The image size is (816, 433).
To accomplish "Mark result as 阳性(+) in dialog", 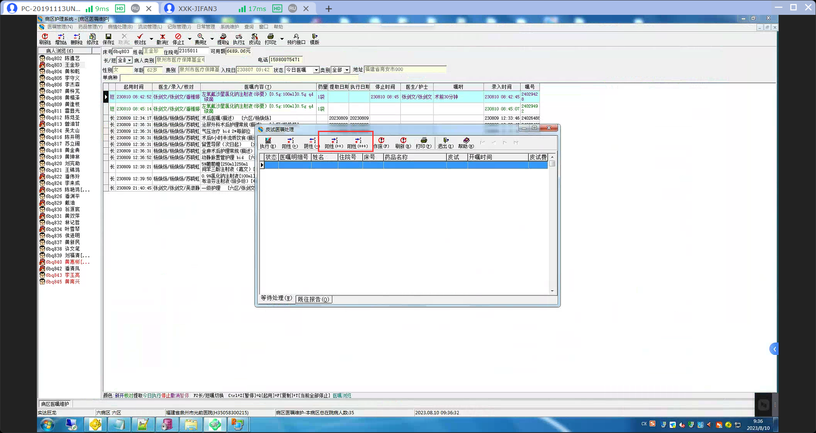I will pos(290,143).
